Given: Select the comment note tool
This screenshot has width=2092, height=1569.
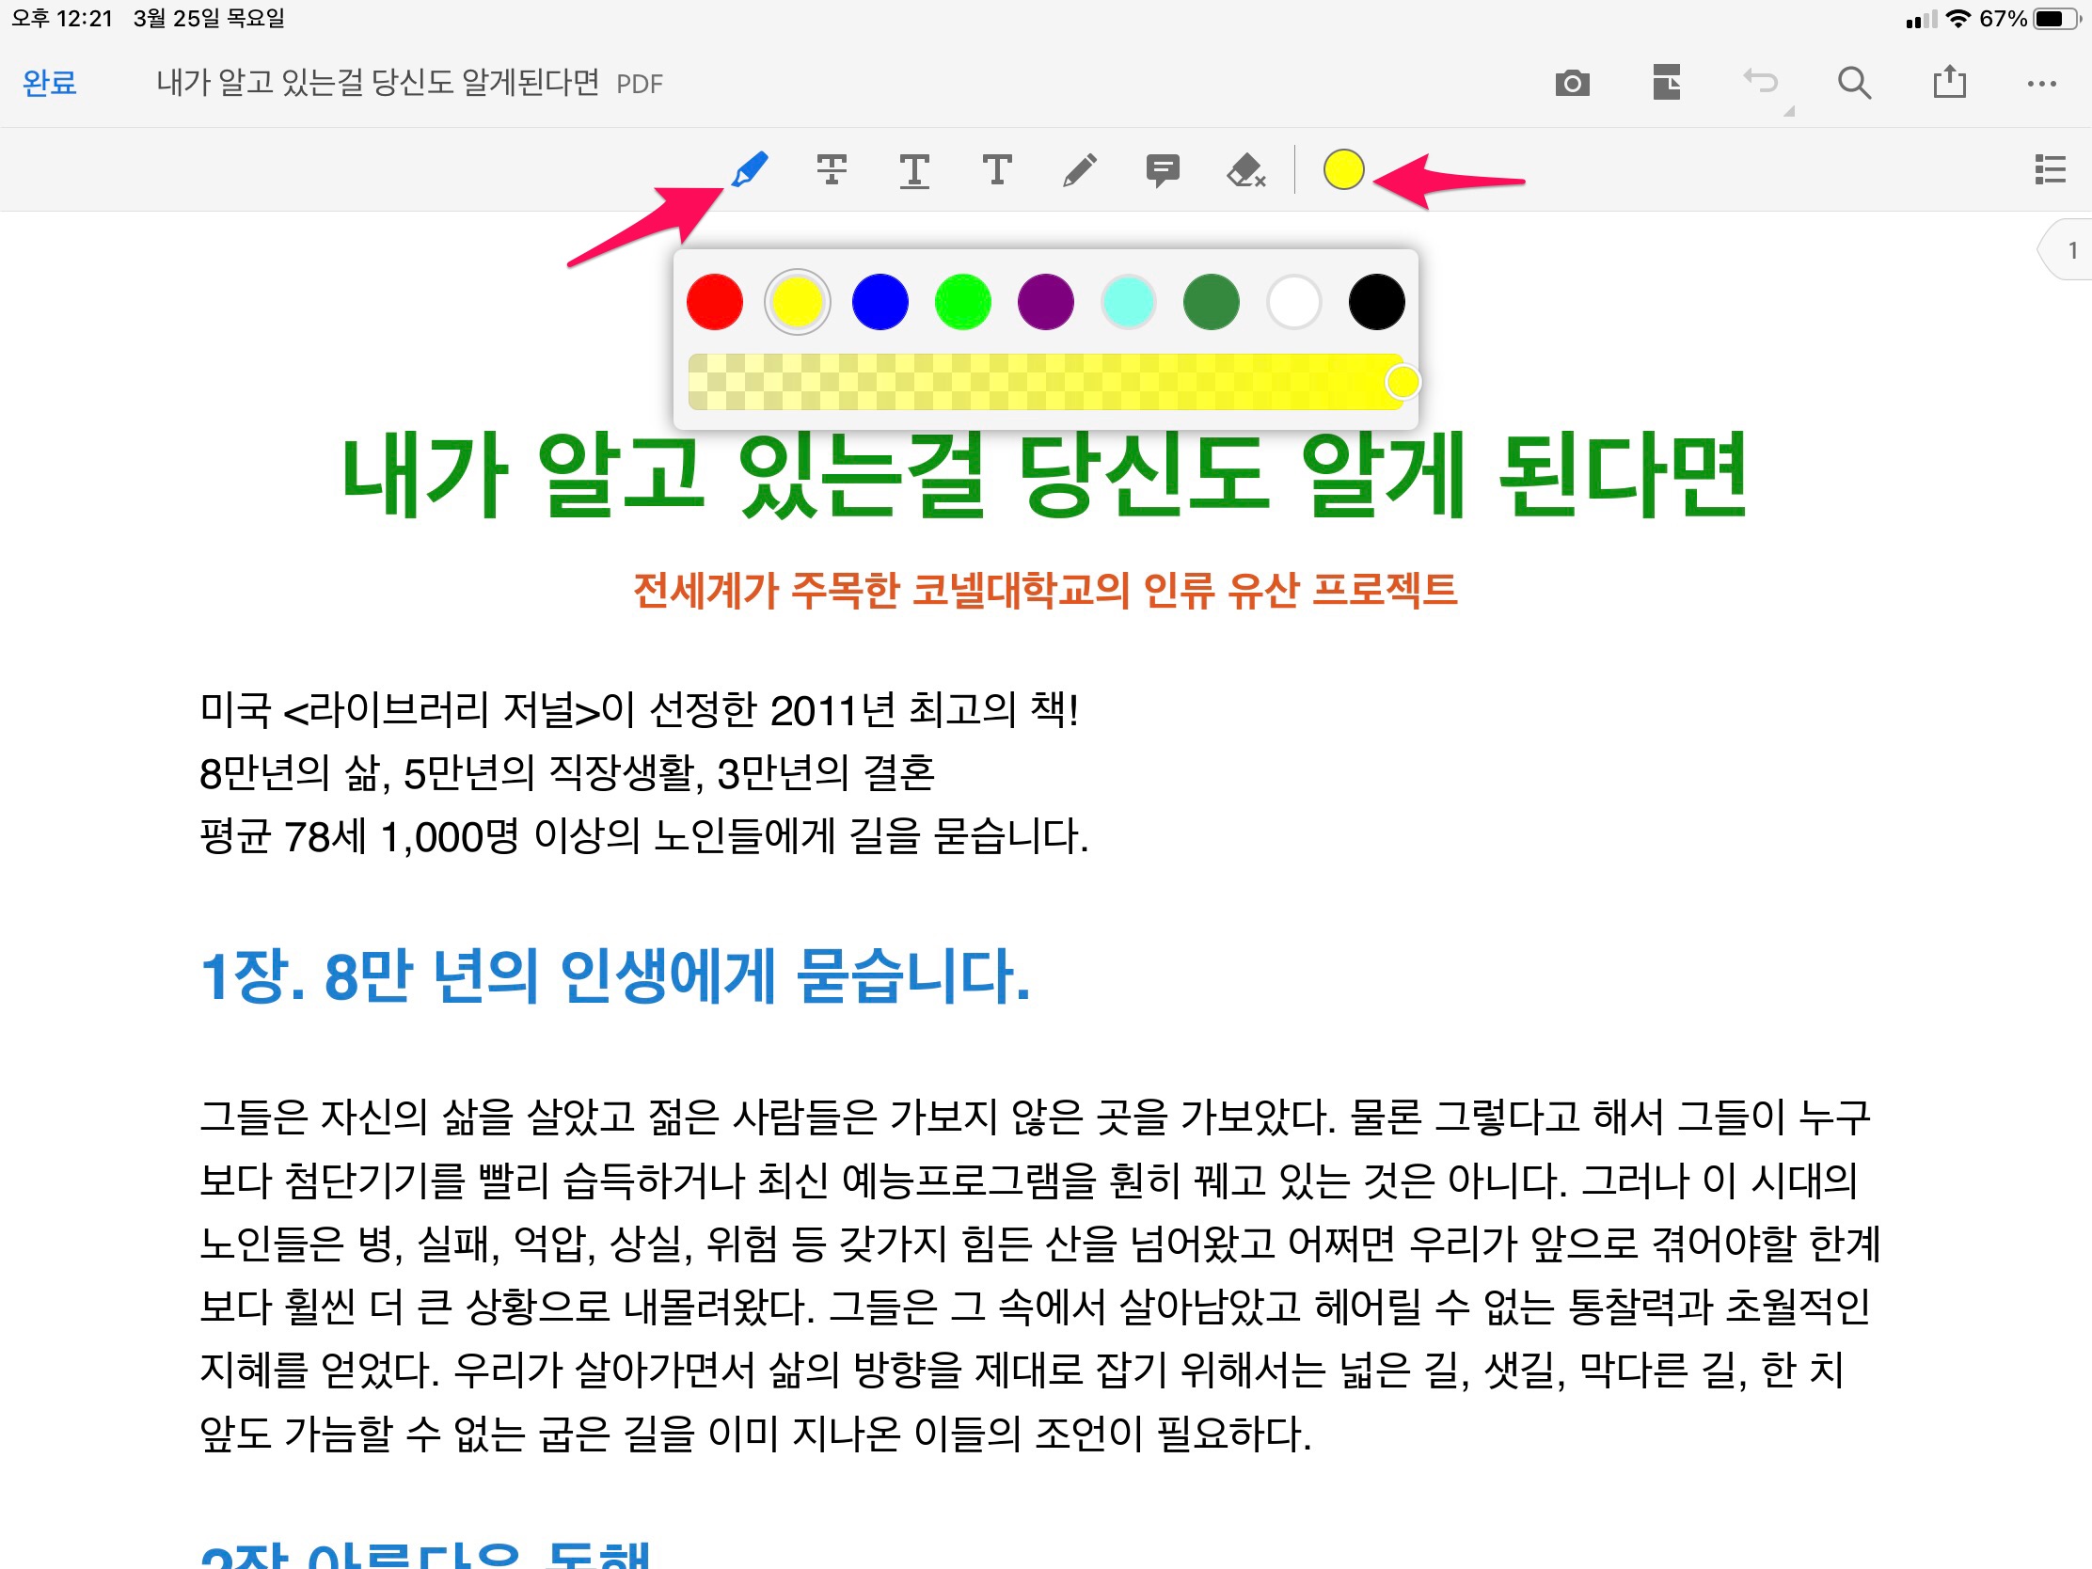Looking at the screenshot, I should coord(1163,170).
